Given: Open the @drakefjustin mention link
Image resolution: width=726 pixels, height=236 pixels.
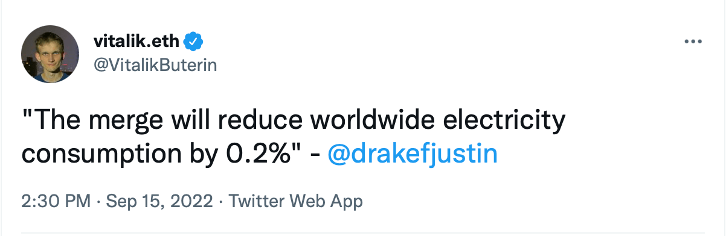Looking at the screenshot, I should (x=412, y=154).
